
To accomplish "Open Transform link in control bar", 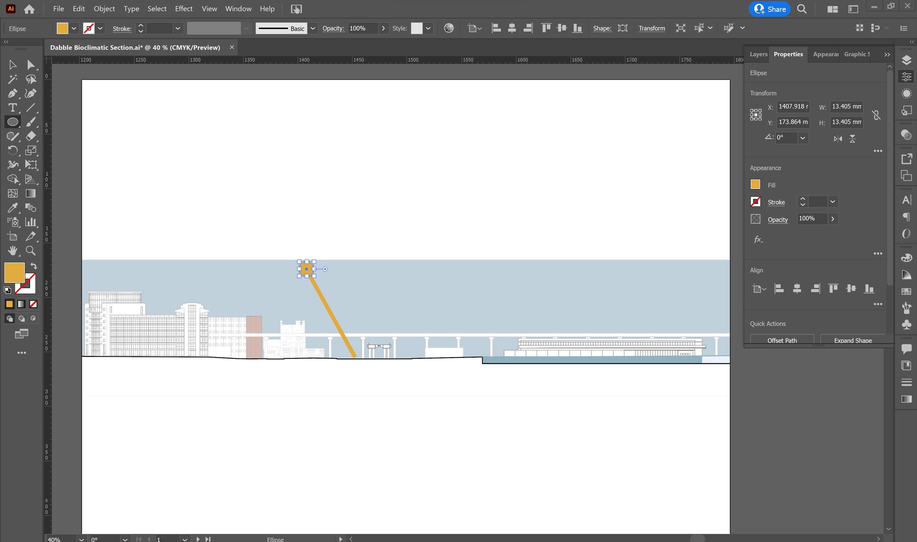I will (651, 28).
